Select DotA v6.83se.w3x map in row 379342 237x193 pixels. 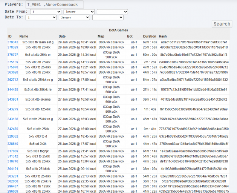pyautogui.click(x=112, y=42)
